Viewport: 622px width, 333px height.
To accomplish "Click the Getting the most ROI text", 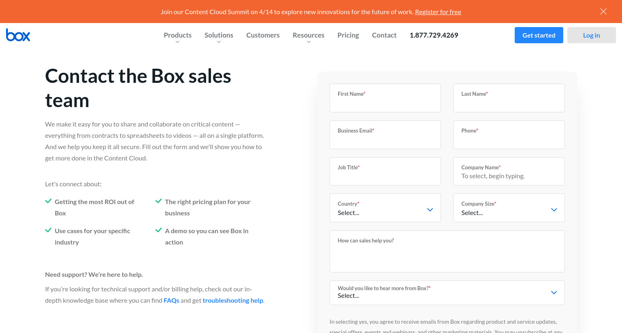I will point(94,207).
